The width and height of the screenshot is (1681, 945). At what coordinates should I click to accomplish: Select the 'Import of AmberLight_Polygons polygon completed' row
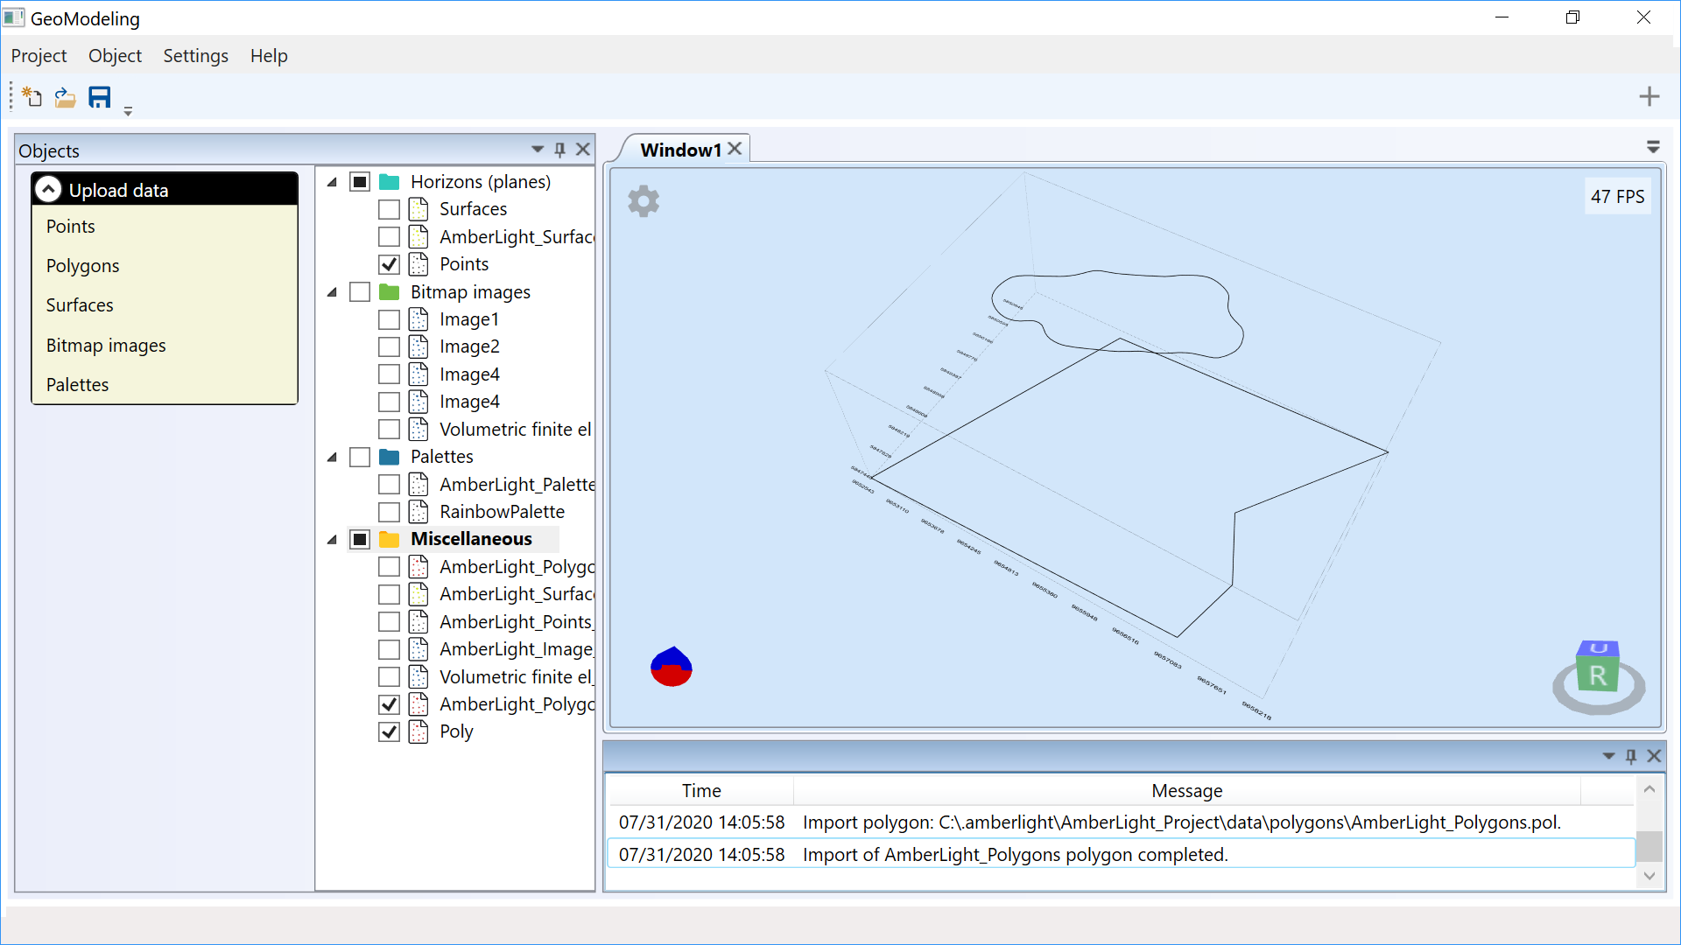(x=1121, y=854)
